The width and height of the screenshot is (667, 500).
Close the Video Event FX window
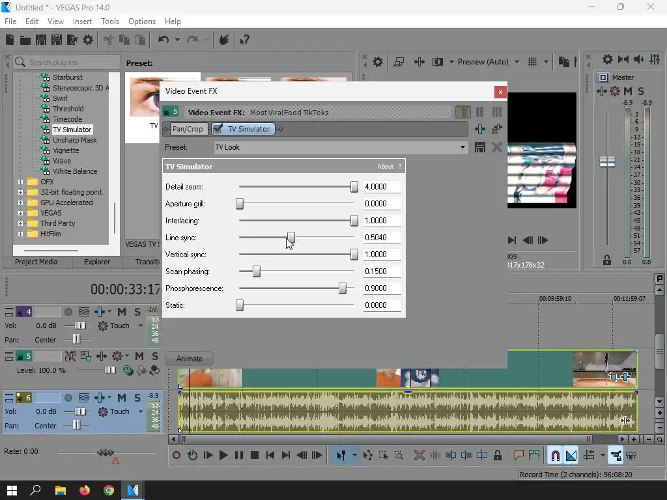[500, 92]
